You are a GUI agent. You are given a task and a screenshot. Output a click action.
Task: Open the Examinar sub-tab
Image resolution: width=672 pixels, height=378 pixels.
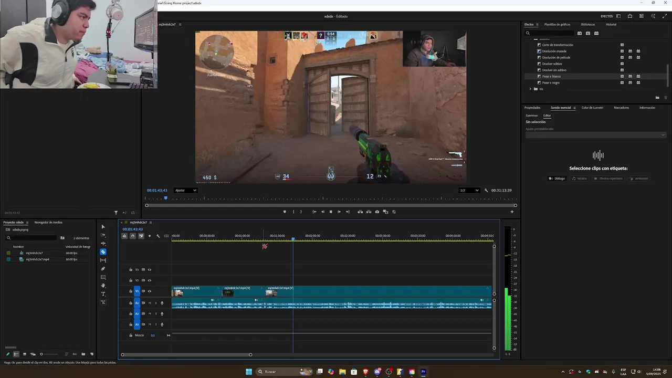coord(532,115)
